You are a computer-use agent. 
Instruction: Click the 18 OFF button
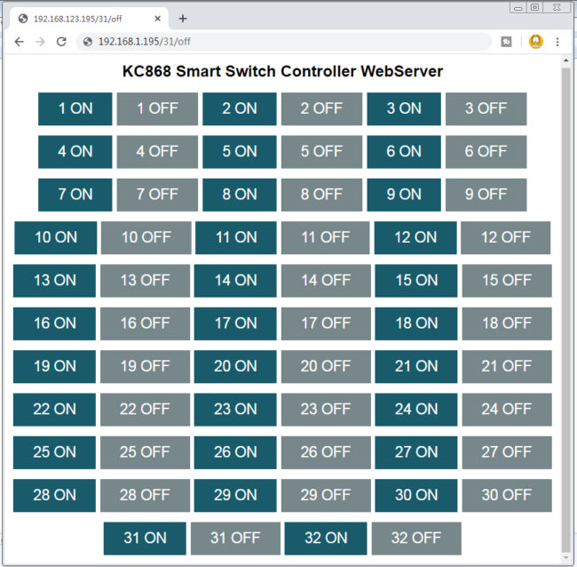pyautogui.click(x=507, y=323)
